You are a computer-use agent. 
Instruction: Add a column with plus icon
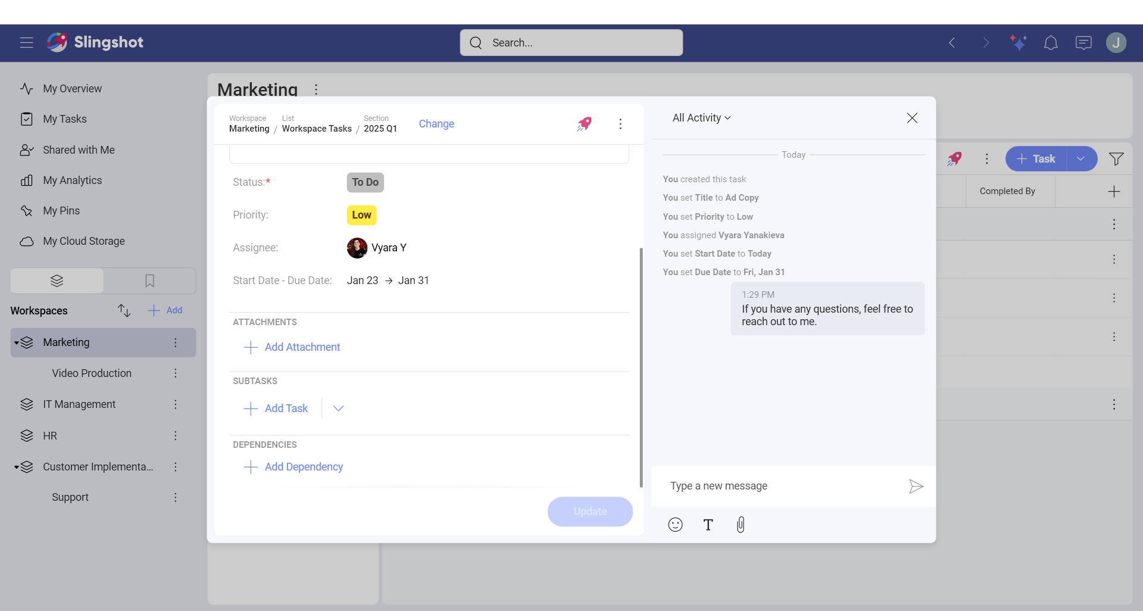[1114, 191]
